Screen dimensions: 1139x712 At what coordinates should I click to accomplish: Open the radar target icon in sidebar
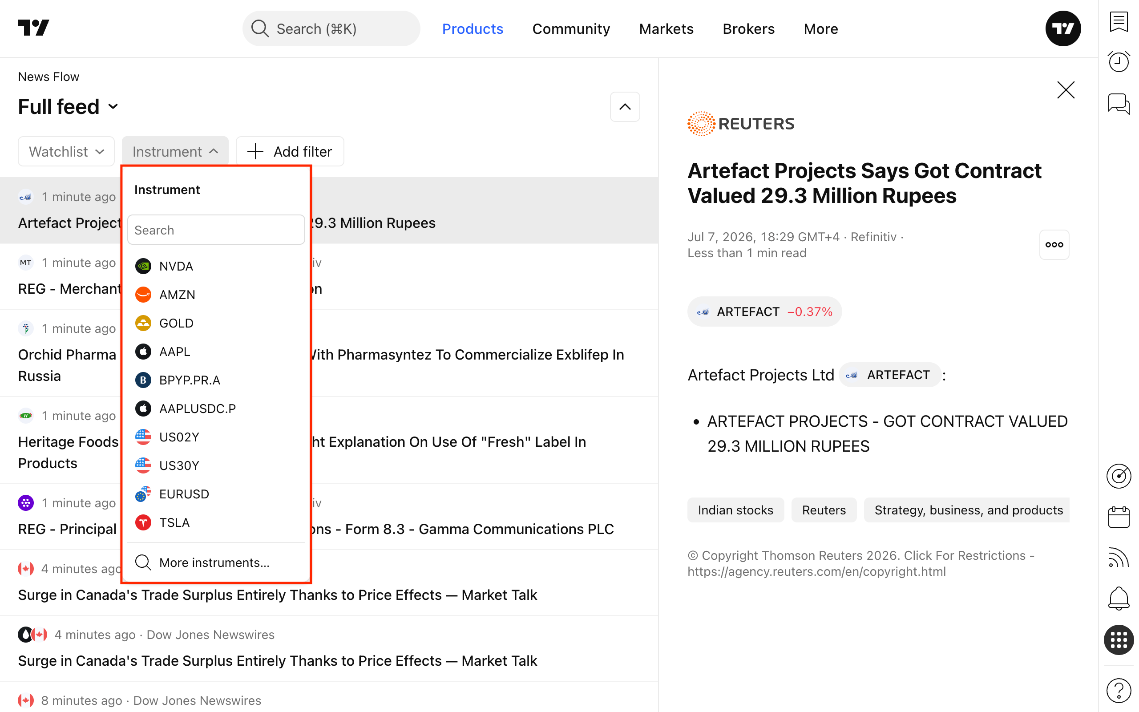pyautogui.click(x=1118, y=477)
